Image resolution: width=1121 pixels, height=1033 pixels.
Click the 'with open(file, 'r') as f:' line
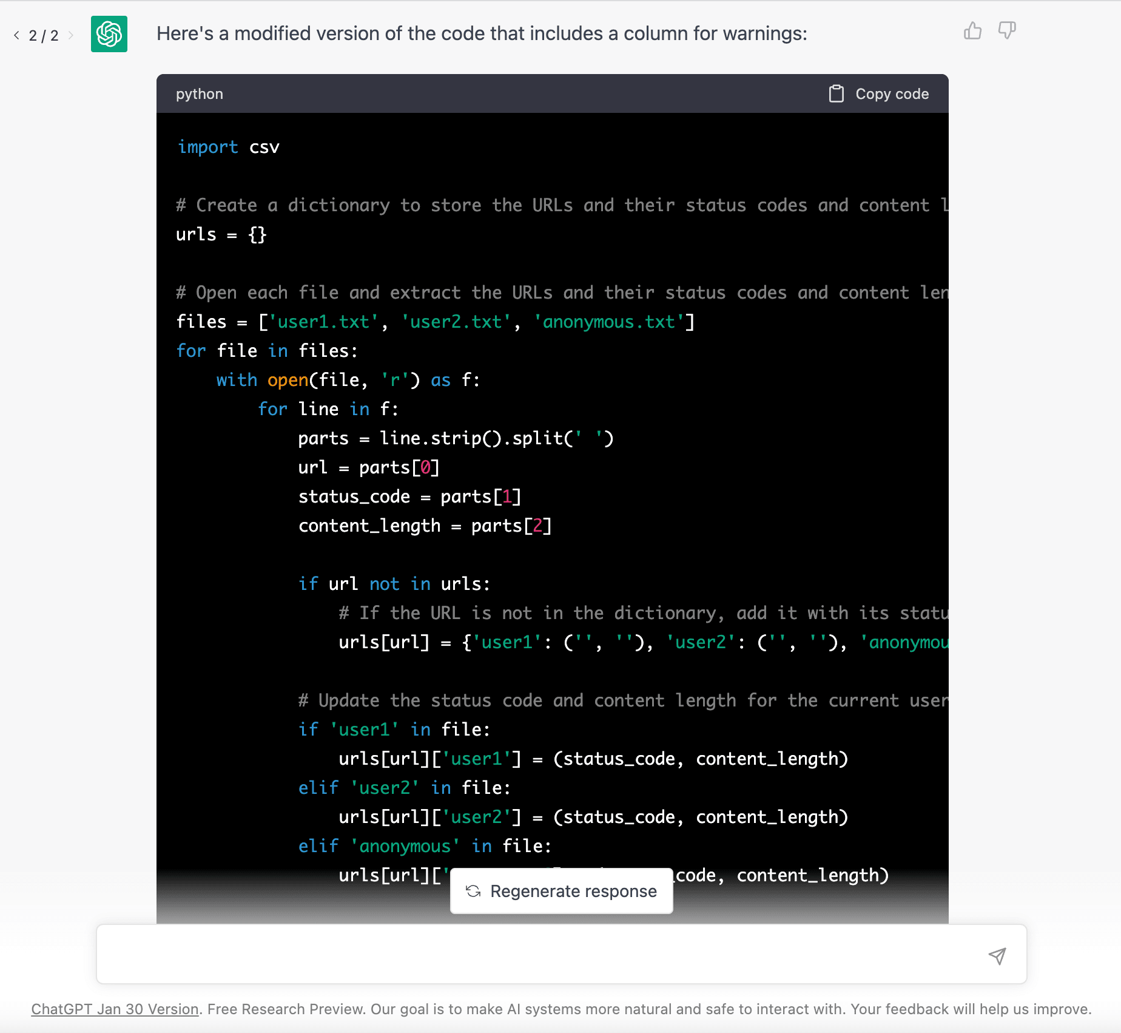[348, 381]
